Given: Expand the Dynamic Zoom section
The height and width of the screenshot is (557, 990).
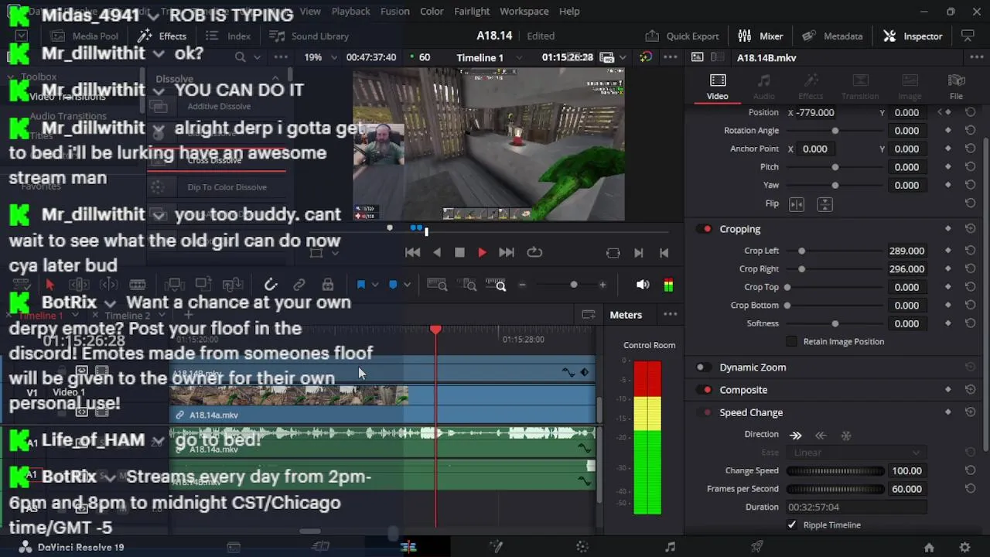Looking at the screenshot, I should coord(753,367).
